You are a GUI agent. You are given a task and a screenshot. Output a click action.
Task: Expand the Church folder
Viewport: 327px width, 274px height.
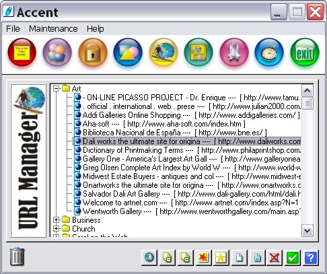tap(56, 229)
